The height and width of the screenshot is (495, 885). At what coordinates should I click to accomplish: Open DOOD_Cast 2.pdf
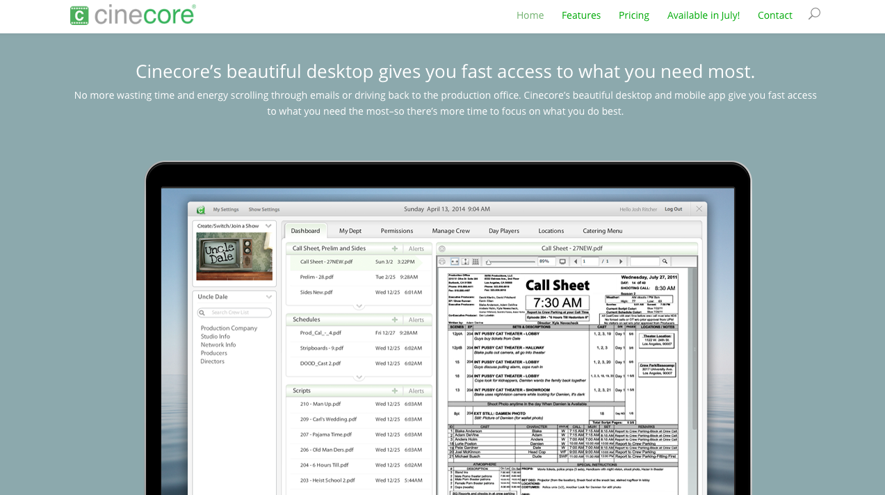pyautogui.click(x=320, y=363)
